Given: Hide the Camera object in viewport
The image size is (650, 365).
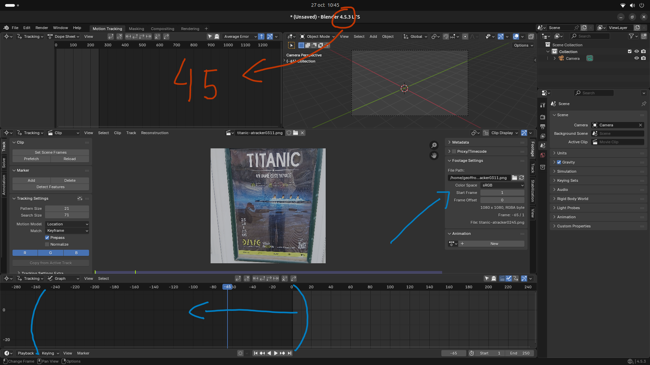Looking at the screenshot, I should click(636, 58).
